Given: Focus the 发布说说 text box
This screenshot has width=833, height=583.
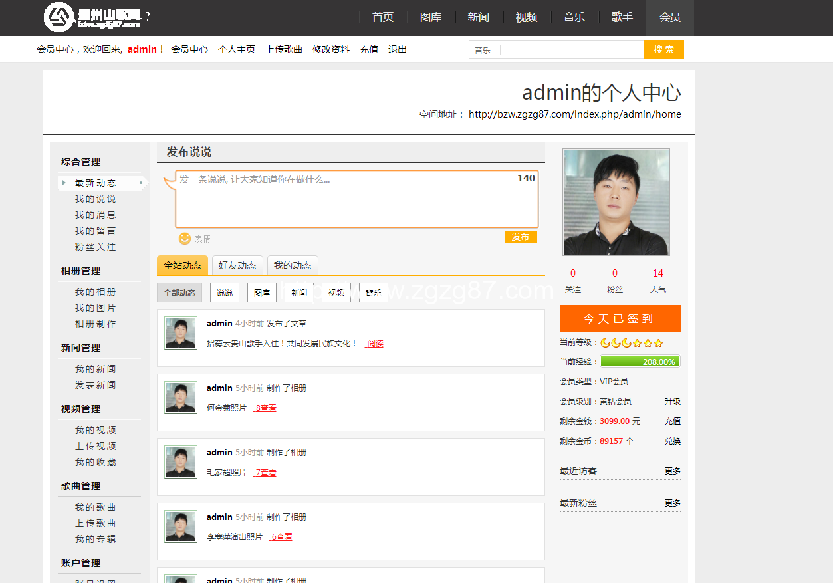Looking at the screenshot, I should click(x=356, y=199).
